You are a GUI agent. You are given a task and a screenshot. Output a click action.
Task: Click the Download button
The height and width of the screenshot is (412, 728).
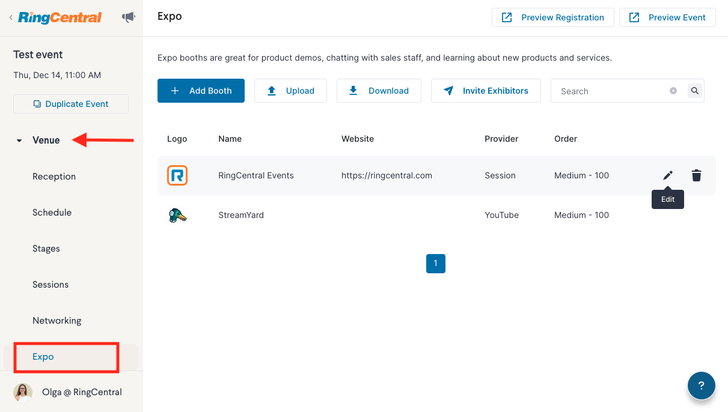[379, 91]
